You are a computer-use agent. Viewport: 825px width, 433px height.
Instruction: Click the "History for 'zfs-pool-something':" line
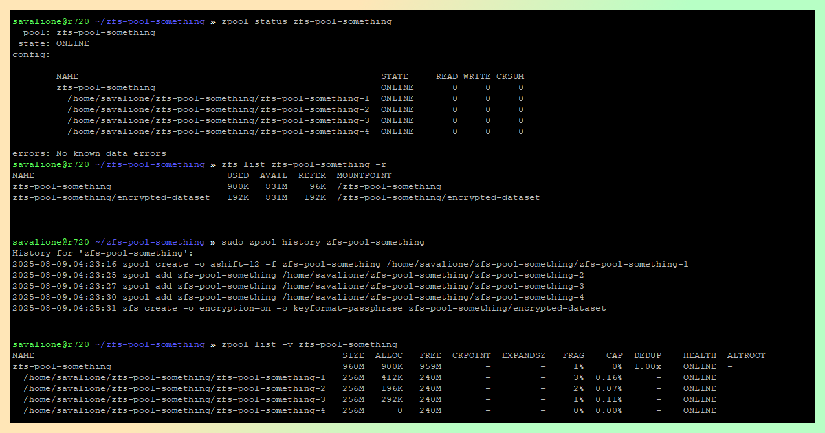pyautogui.click(x=103, y=253)
